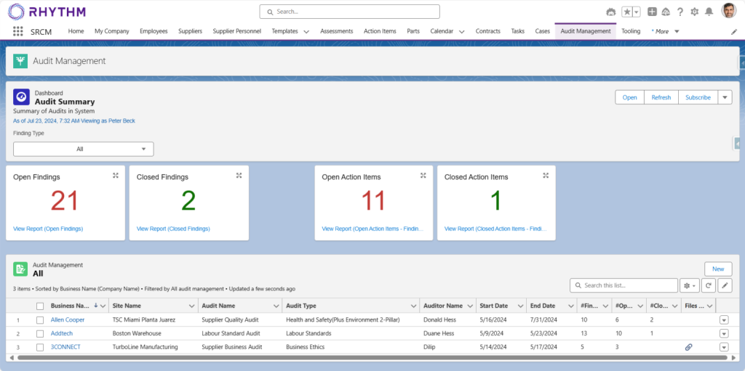Open the View Report (Open Findings) link

pos(48,229)
